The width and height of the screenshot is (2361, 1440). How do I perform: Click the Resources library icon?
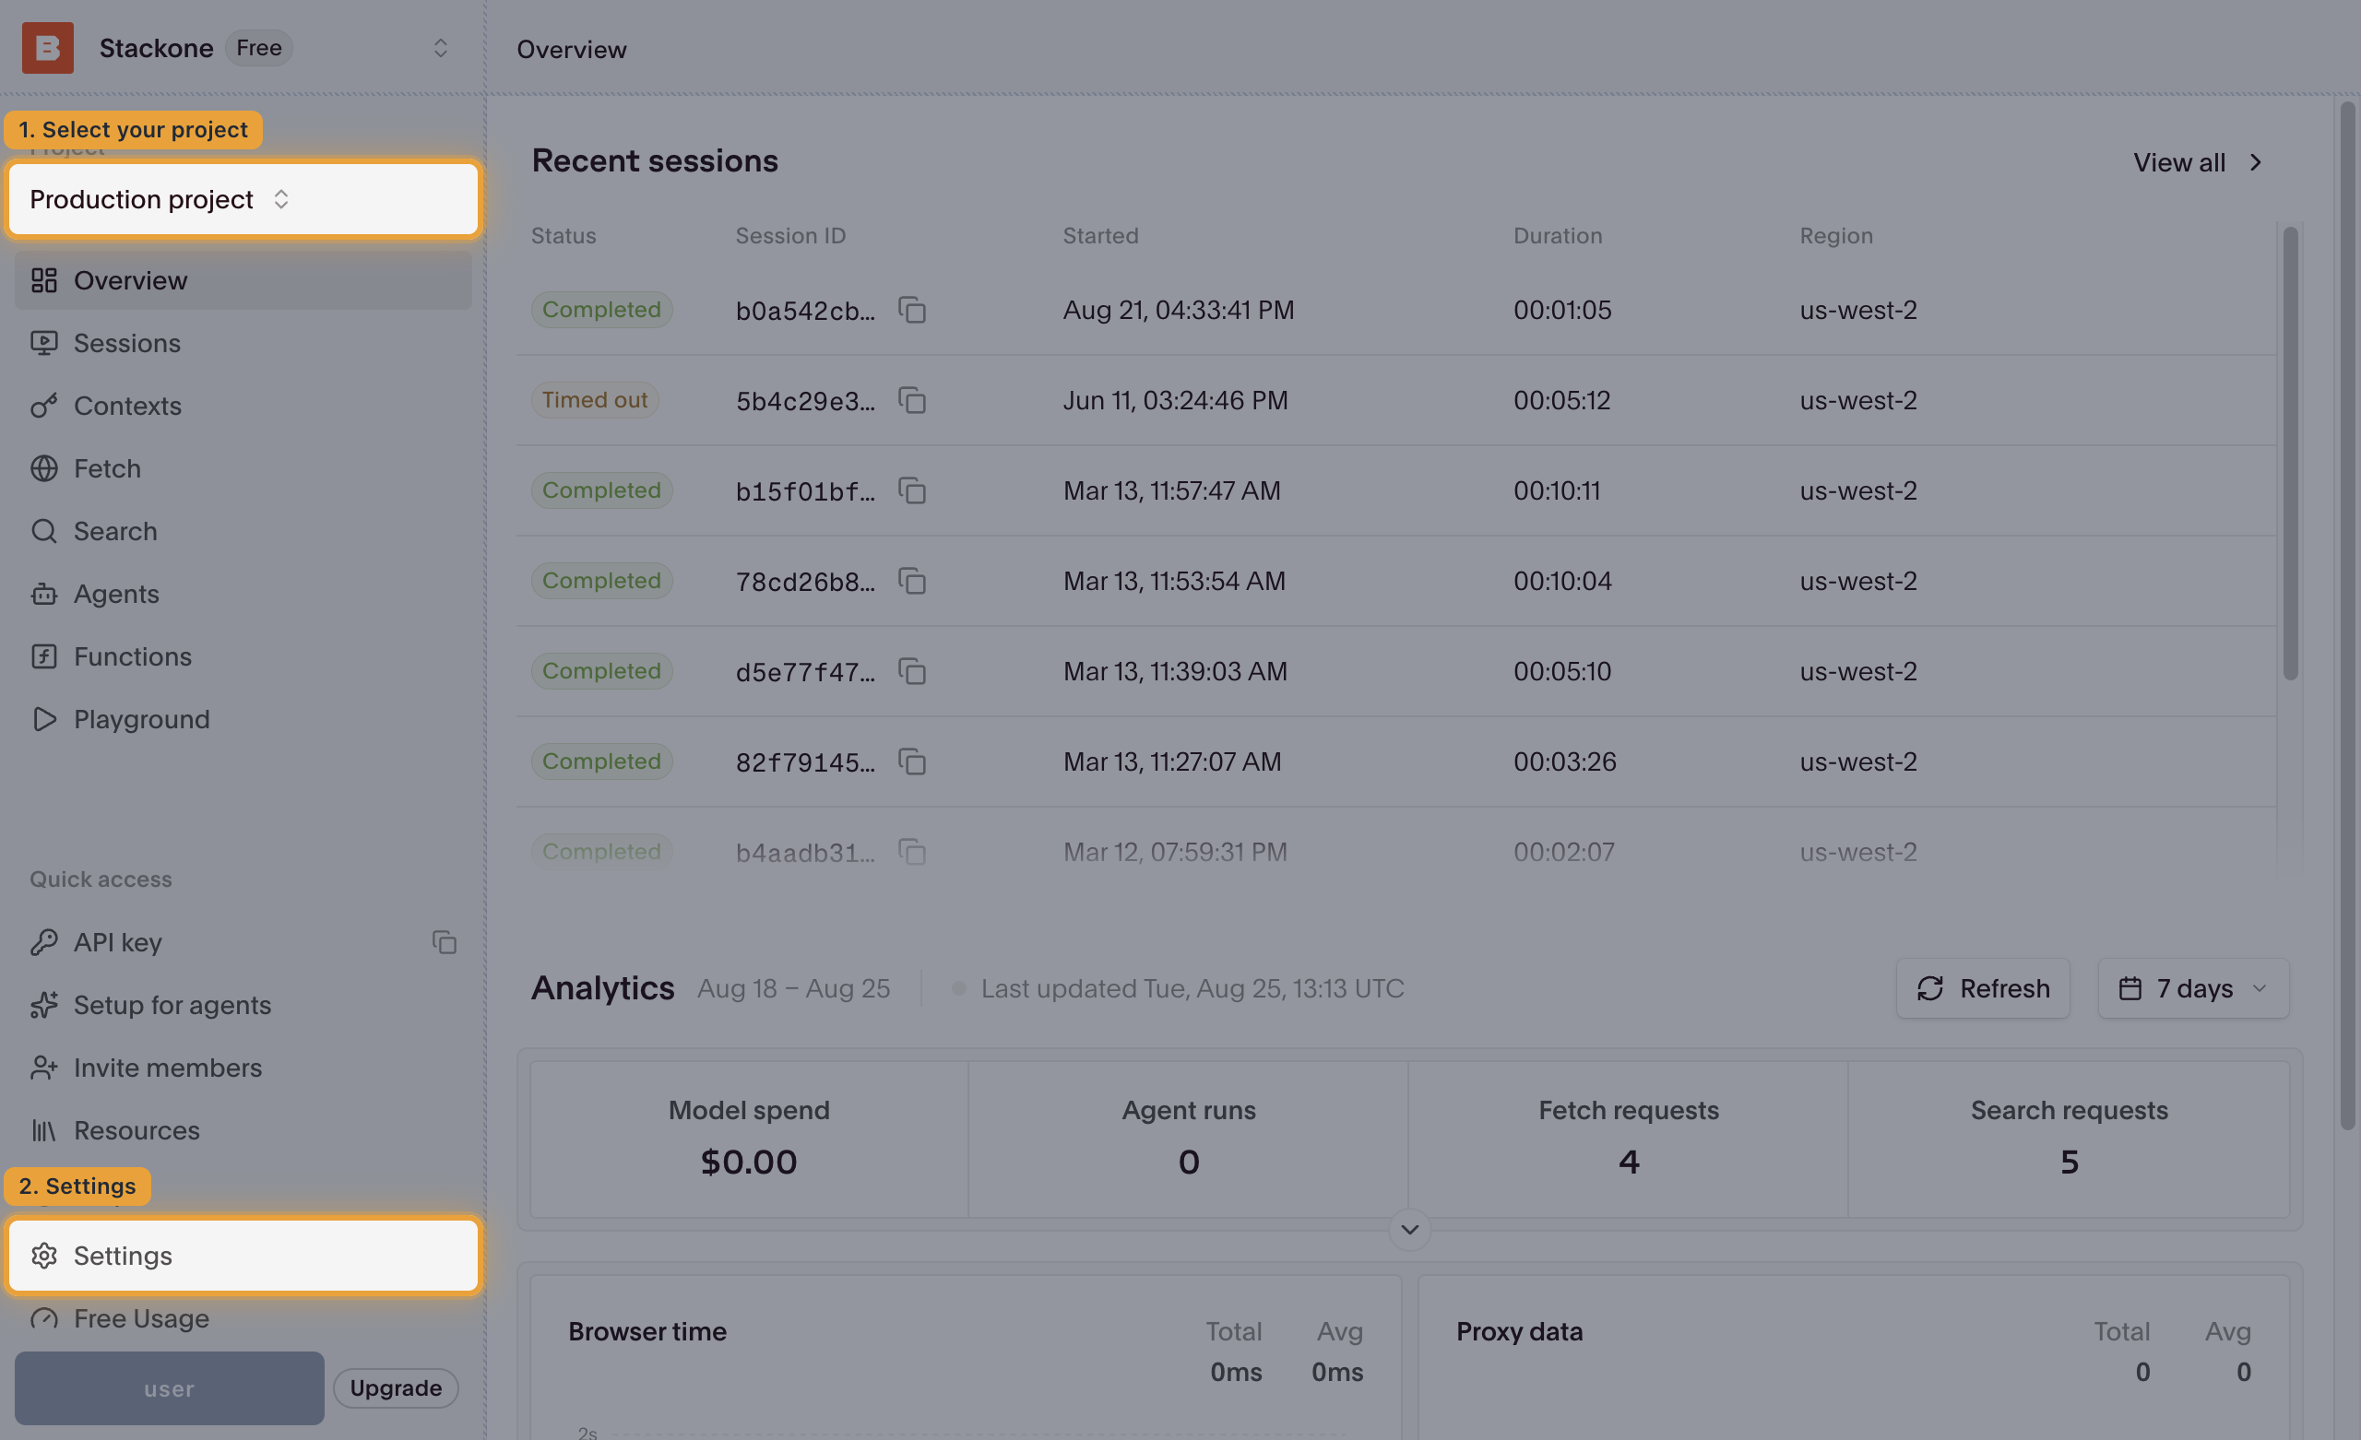coord(44,1130)
